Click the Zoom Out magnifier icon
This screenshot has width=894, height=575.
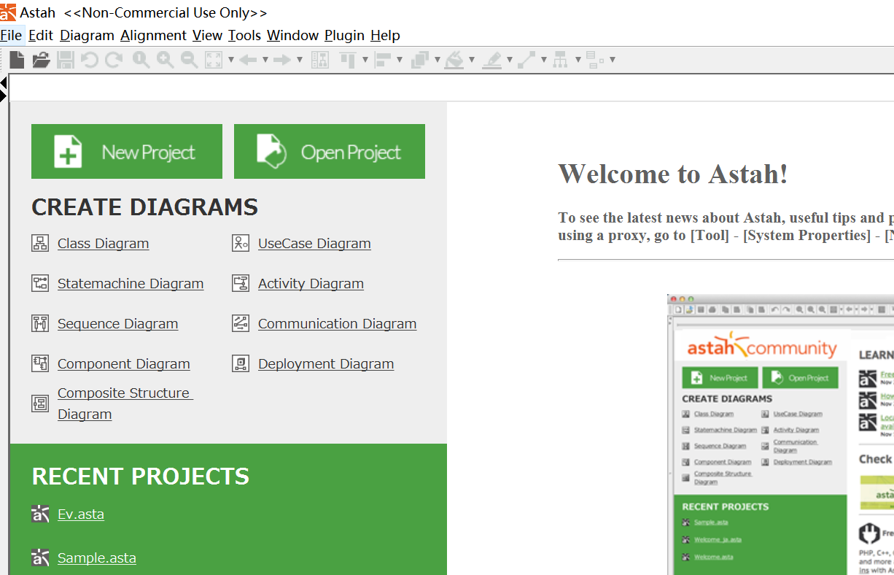click(x=189, y=60)
